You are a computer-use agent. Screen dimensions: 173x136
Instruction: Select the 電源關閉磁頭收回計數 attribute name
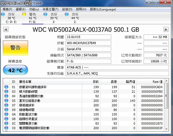click(34, 128)
